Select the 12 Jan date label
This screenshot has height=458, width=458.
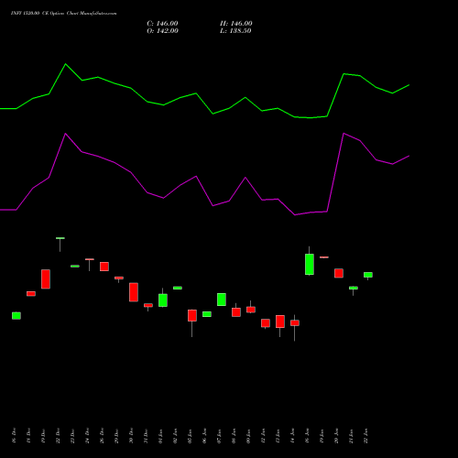click(x=263, y=436)
